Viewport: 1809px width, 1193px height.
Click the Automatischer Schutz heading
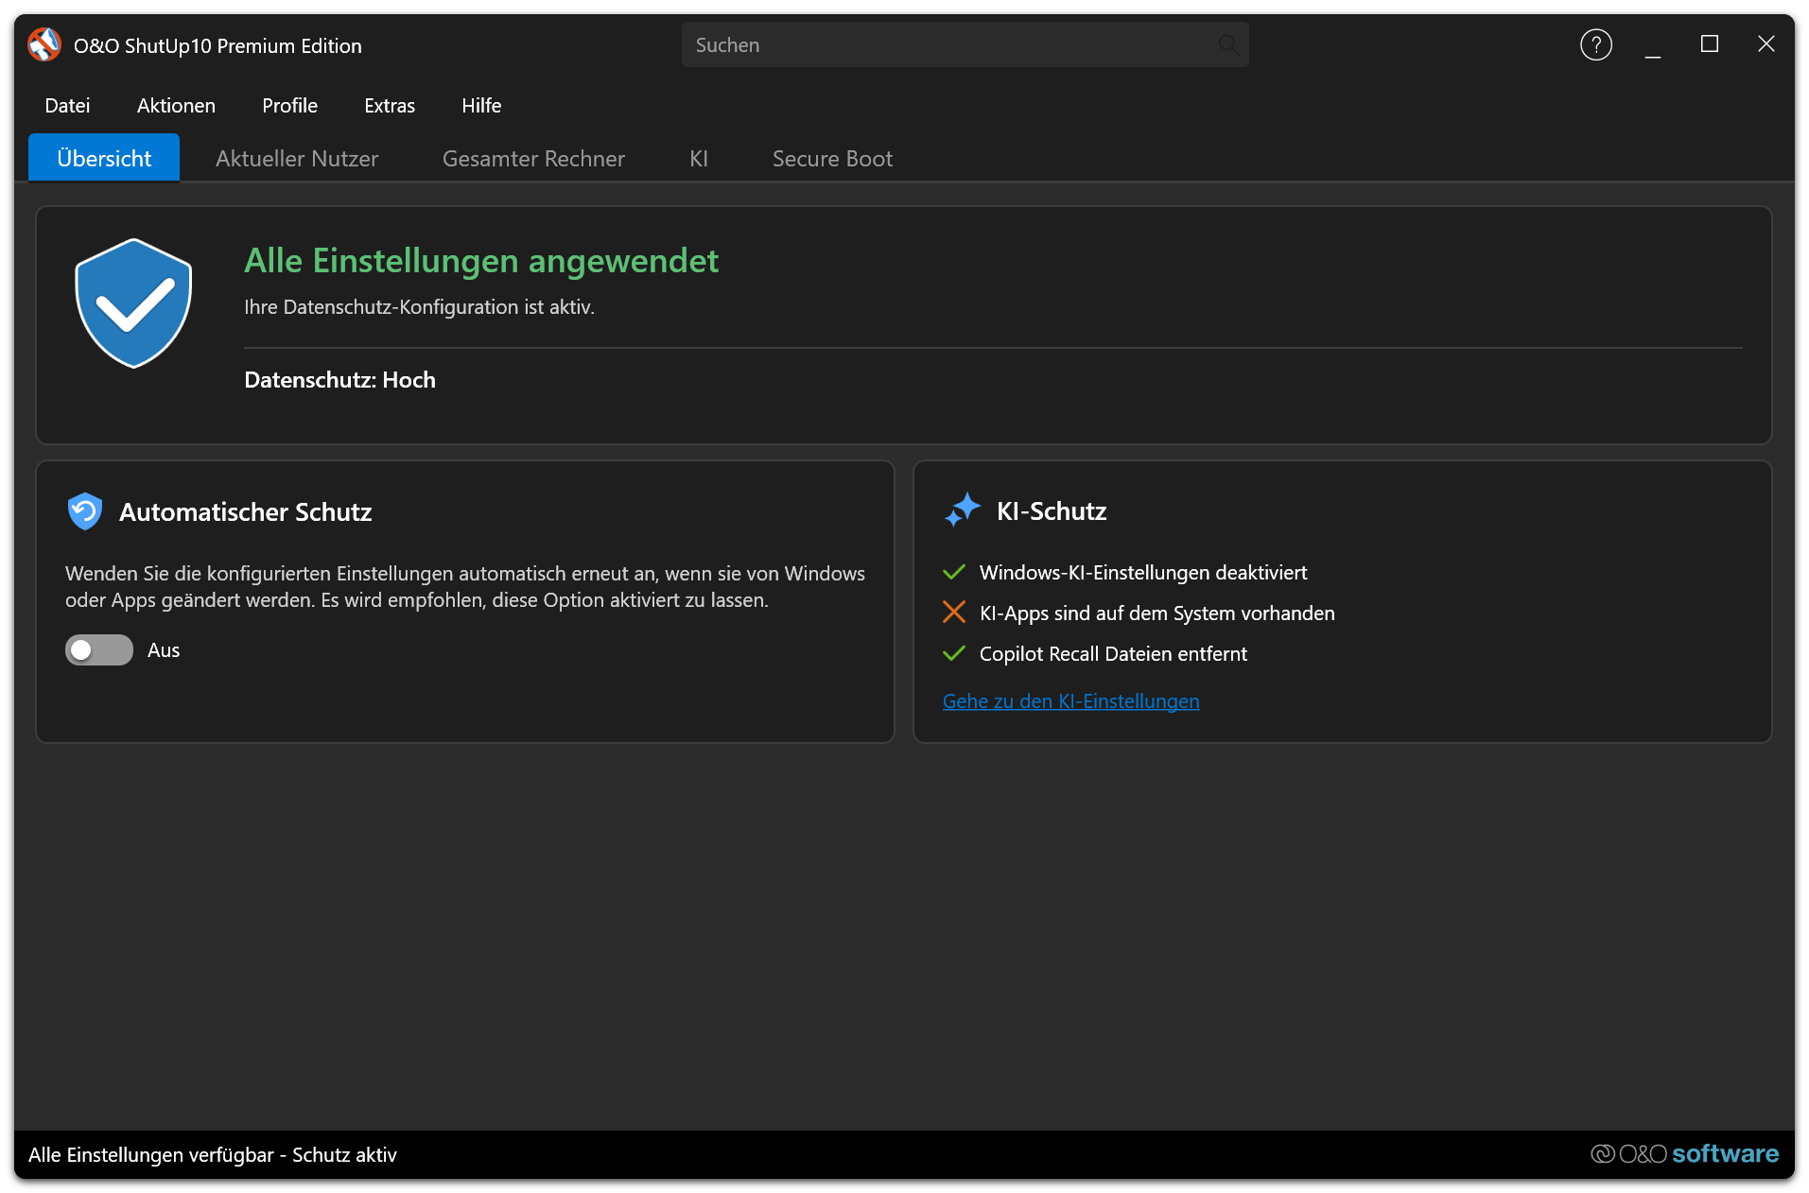[245, 511]
